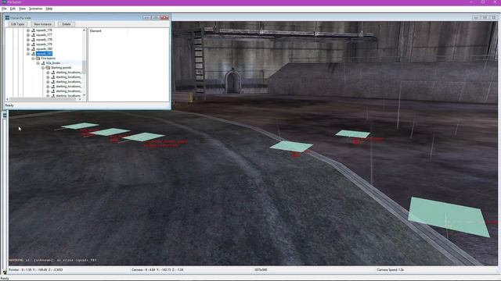Minimize the 3D viewport window
The image size is (501, 281).
click(476, 17)
